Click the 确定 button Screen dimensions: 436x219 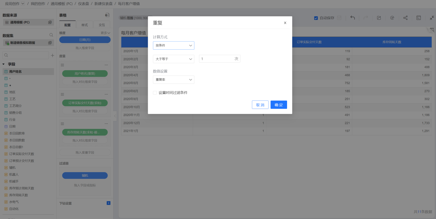tap(279, 105)
